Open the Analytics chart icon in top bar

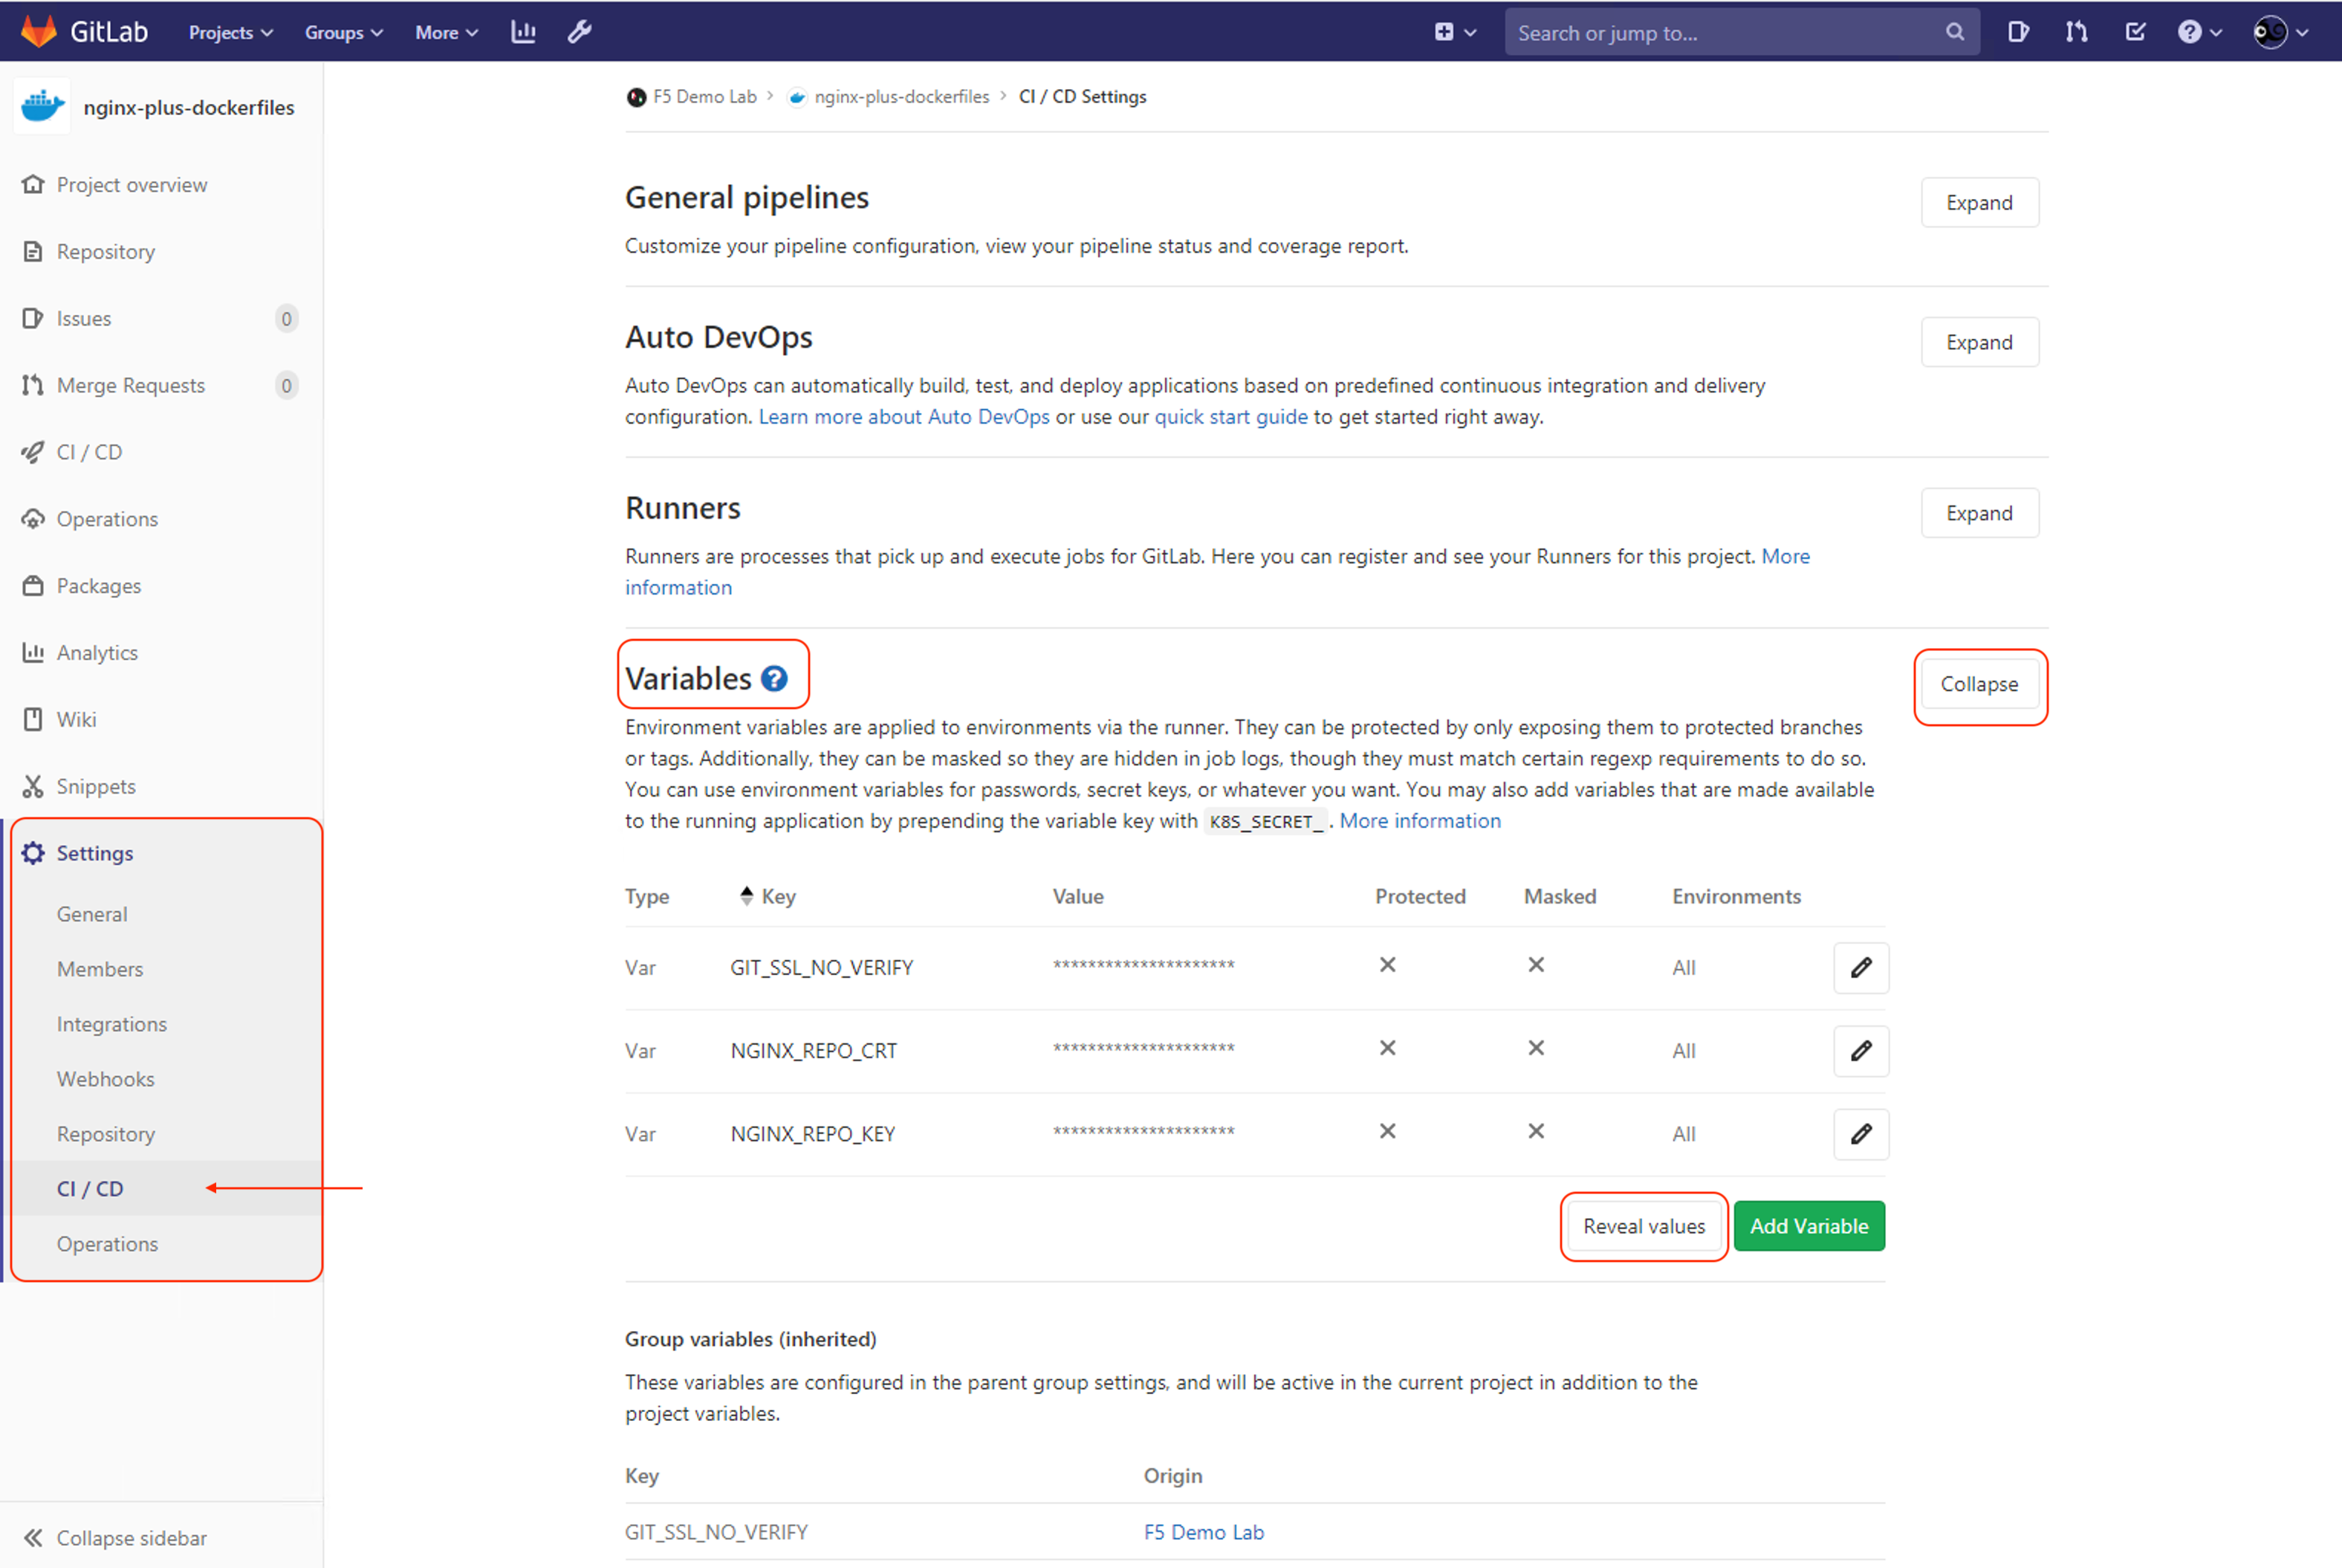pos(523,32)
